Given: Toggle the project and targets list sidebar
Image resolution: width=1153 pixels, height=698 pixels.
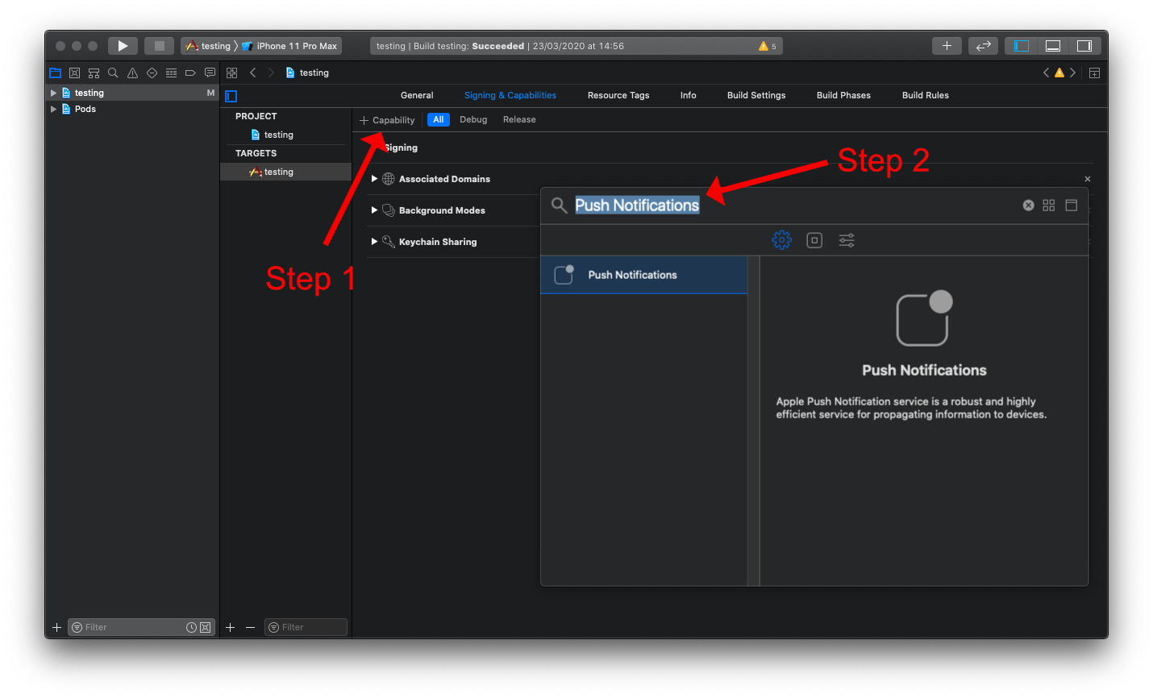Looking at the screenshot, I should click(x=231, y=96).
